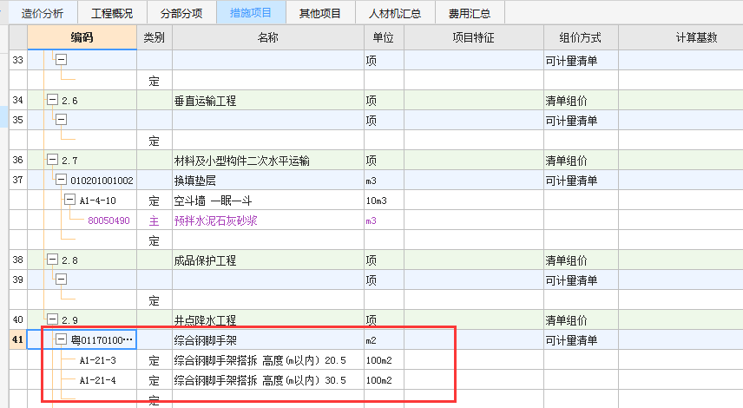The width and height of the screenshot is (743, 408).
Task: Click the 类别 column header
Action: [x=155, y=37]
